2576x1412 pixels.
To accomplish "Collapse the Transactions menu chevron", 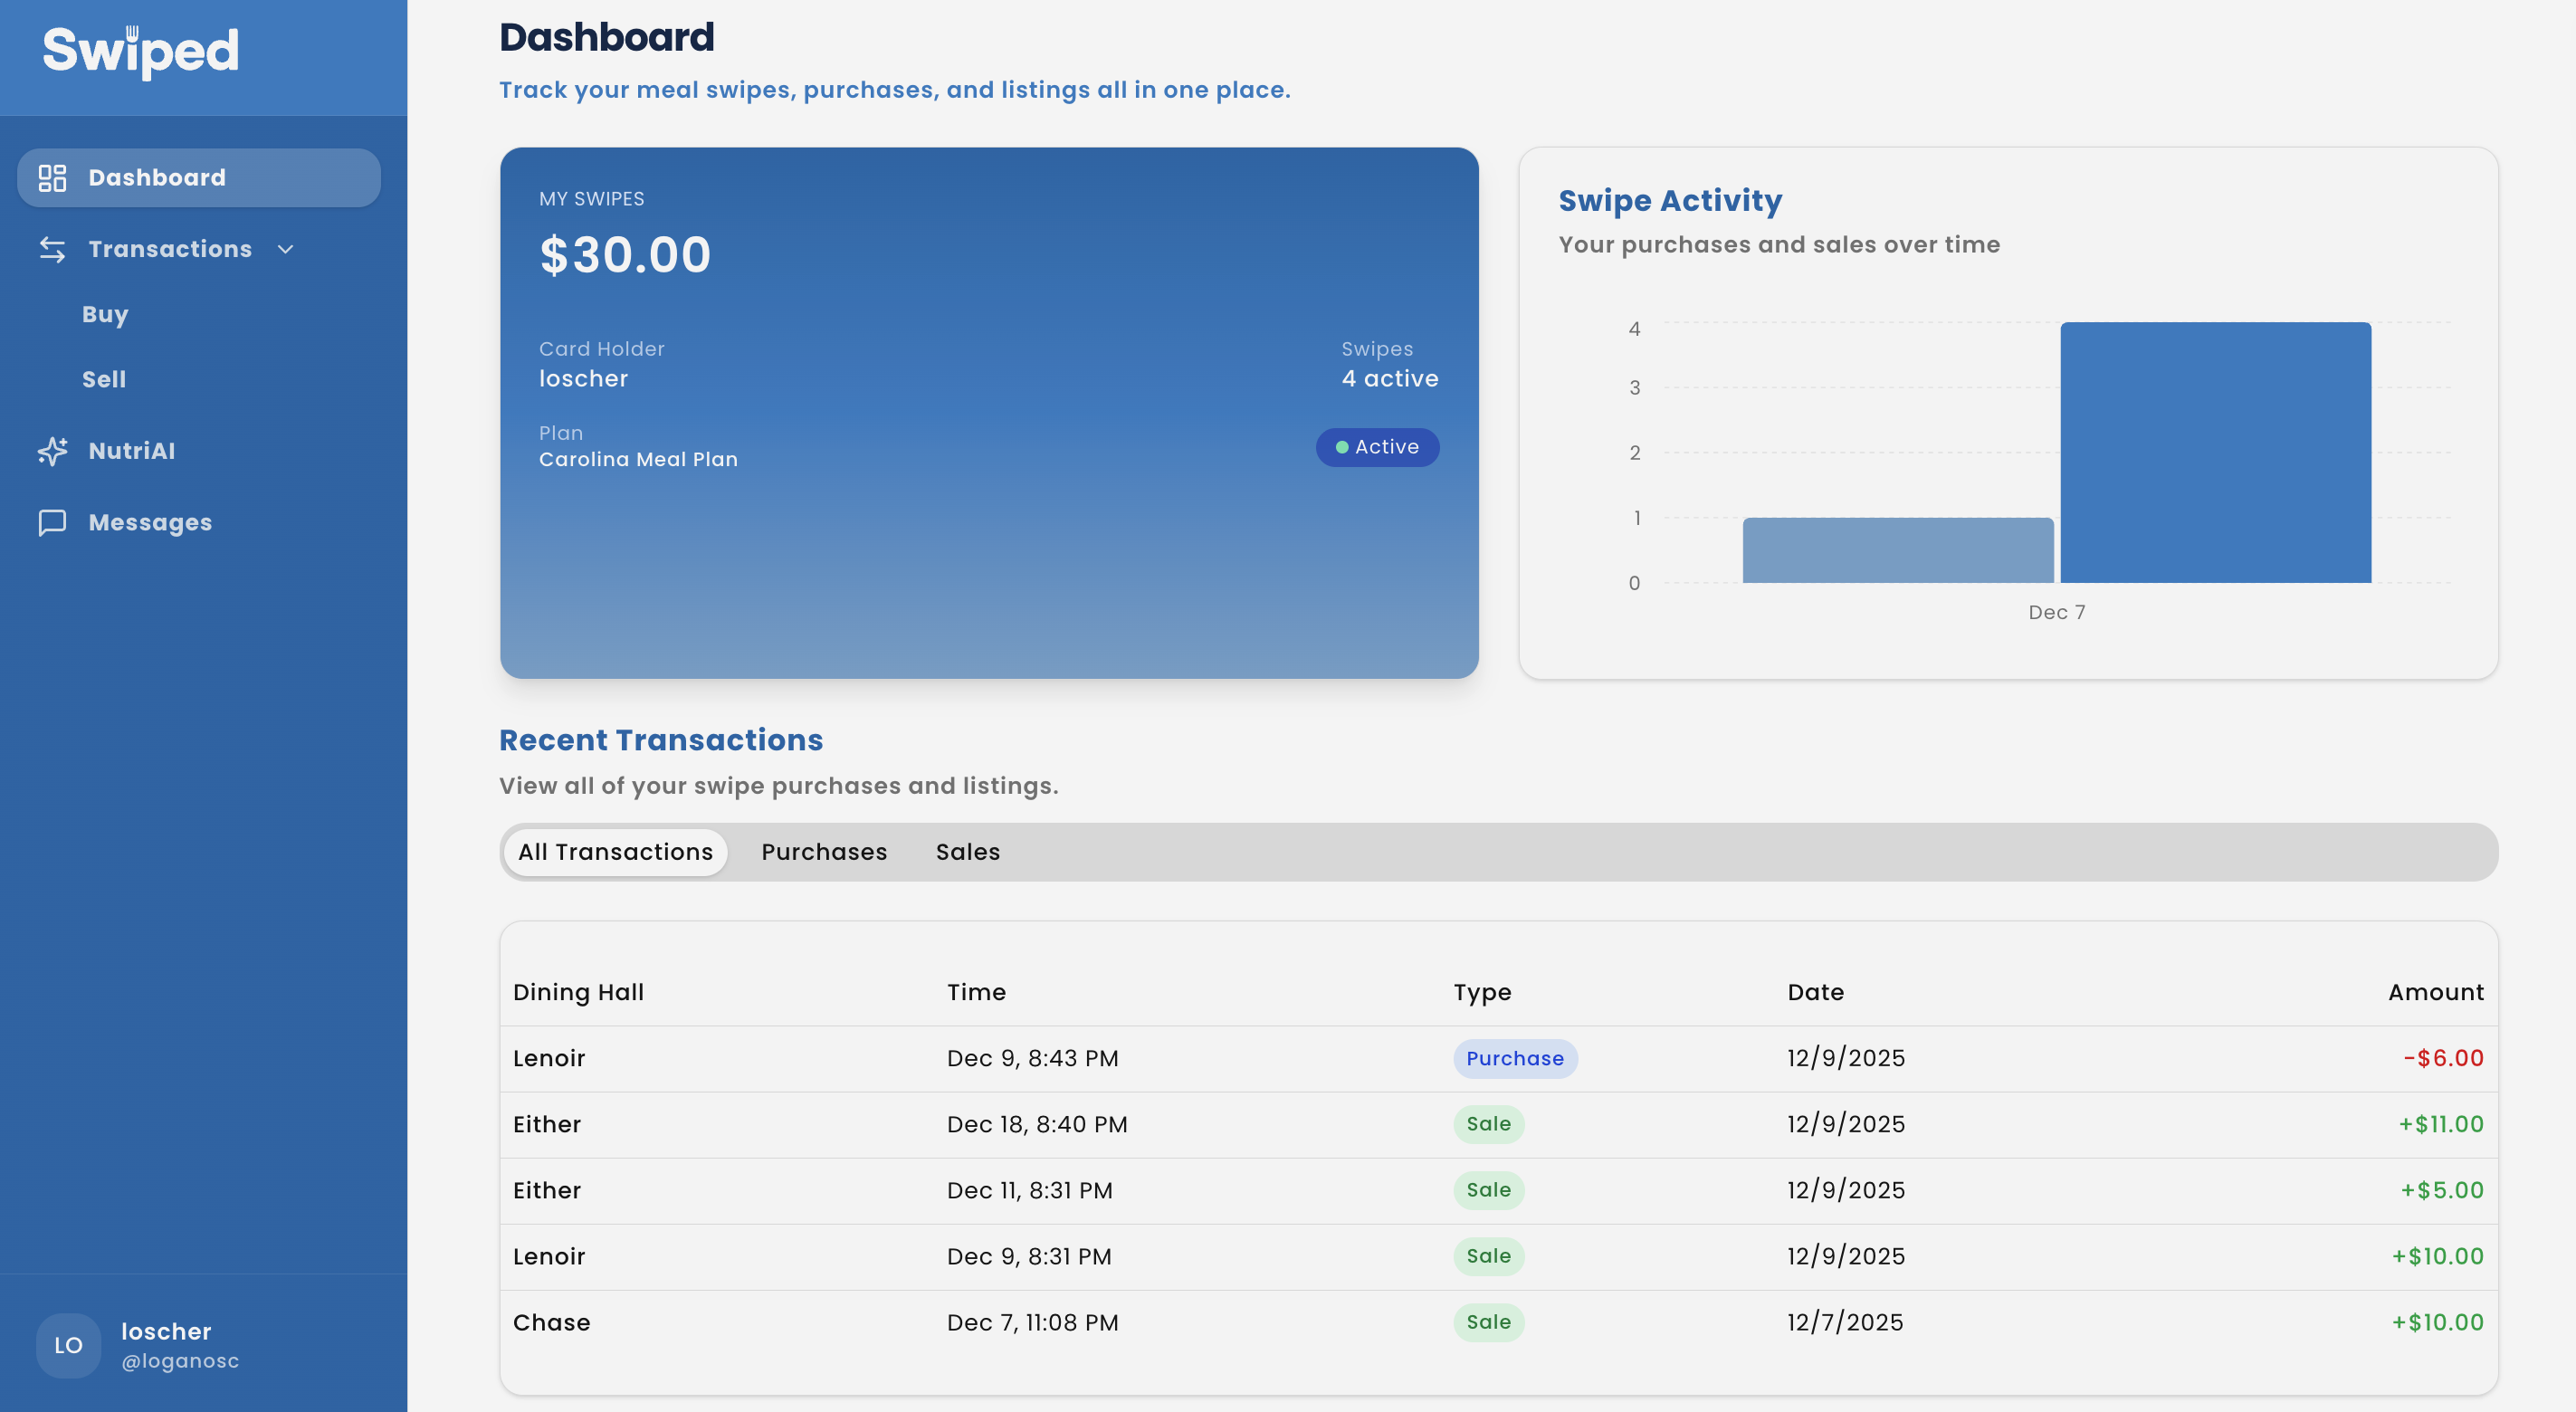I will tap(286, 249).
